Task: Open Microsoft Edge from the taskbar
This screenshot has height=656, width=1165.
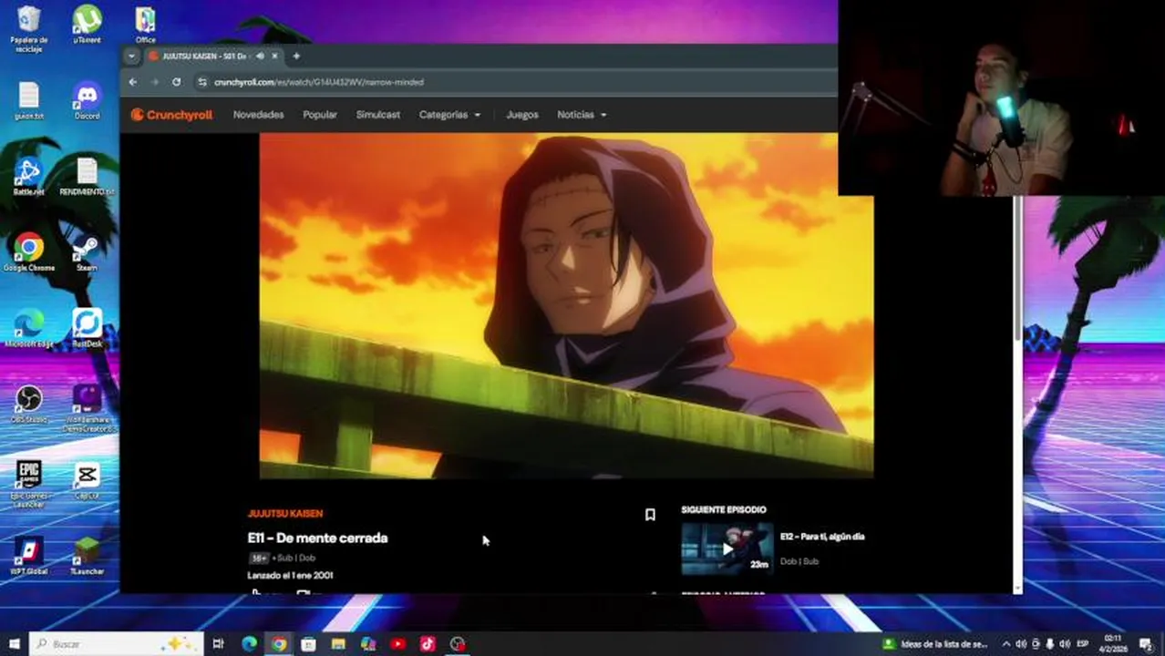Action: 249,644
